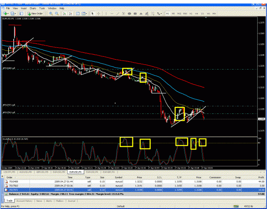Viewport: 267px width, 209px height.
Task: Switch chart to M15 timeframe
Action: [179, 13]
